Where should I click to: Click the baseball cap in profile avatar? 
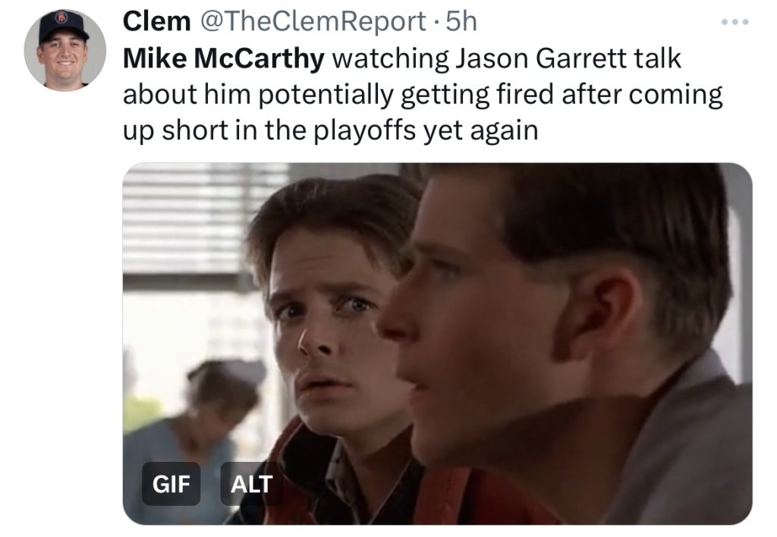pyautogui.click(x=64, y=26)
